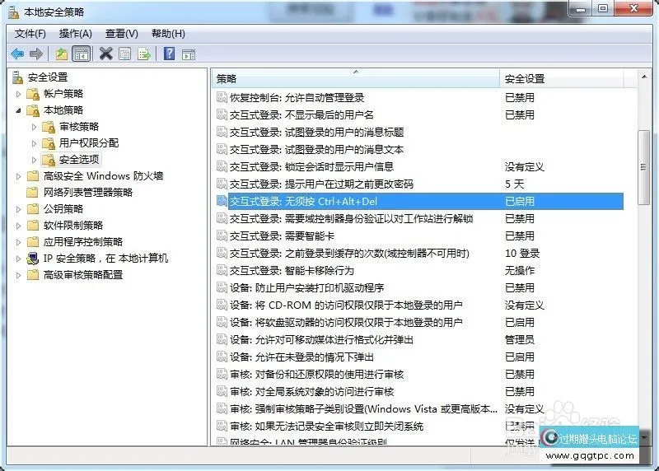Click the 10 登录 setting value
659x471 pixels.
point(522,253)
